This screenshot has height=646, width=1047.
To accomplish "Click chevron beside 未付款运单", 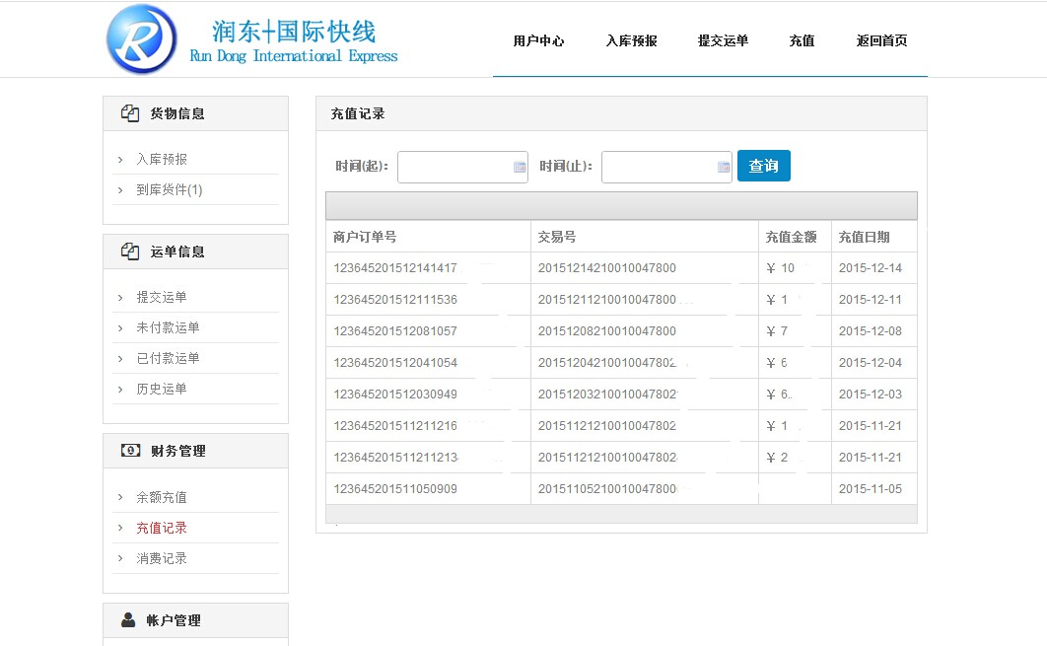I will (120, 328).
